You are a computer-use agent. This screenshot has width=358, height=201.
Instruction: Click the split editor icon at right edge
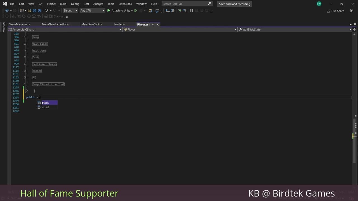[x=354, y=29]
